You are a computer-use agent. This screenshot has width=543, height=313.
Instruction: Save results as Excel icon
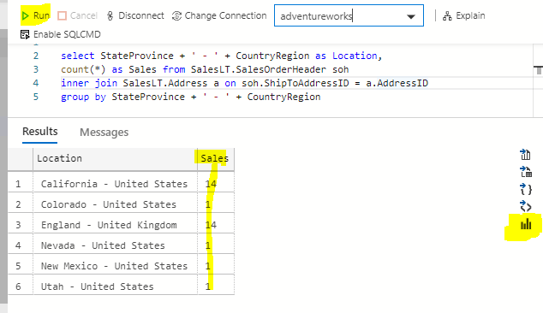526,172
